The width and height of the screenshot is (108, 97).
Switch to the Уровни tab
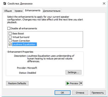pos(19,11)
